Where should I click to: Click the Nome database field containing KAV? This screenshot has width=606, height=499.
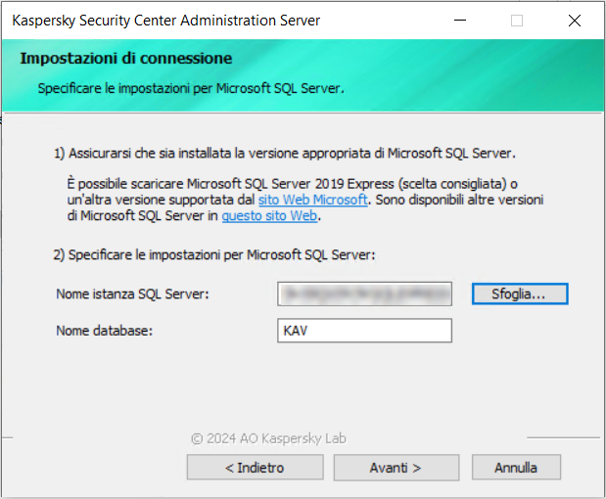point(364,331)
